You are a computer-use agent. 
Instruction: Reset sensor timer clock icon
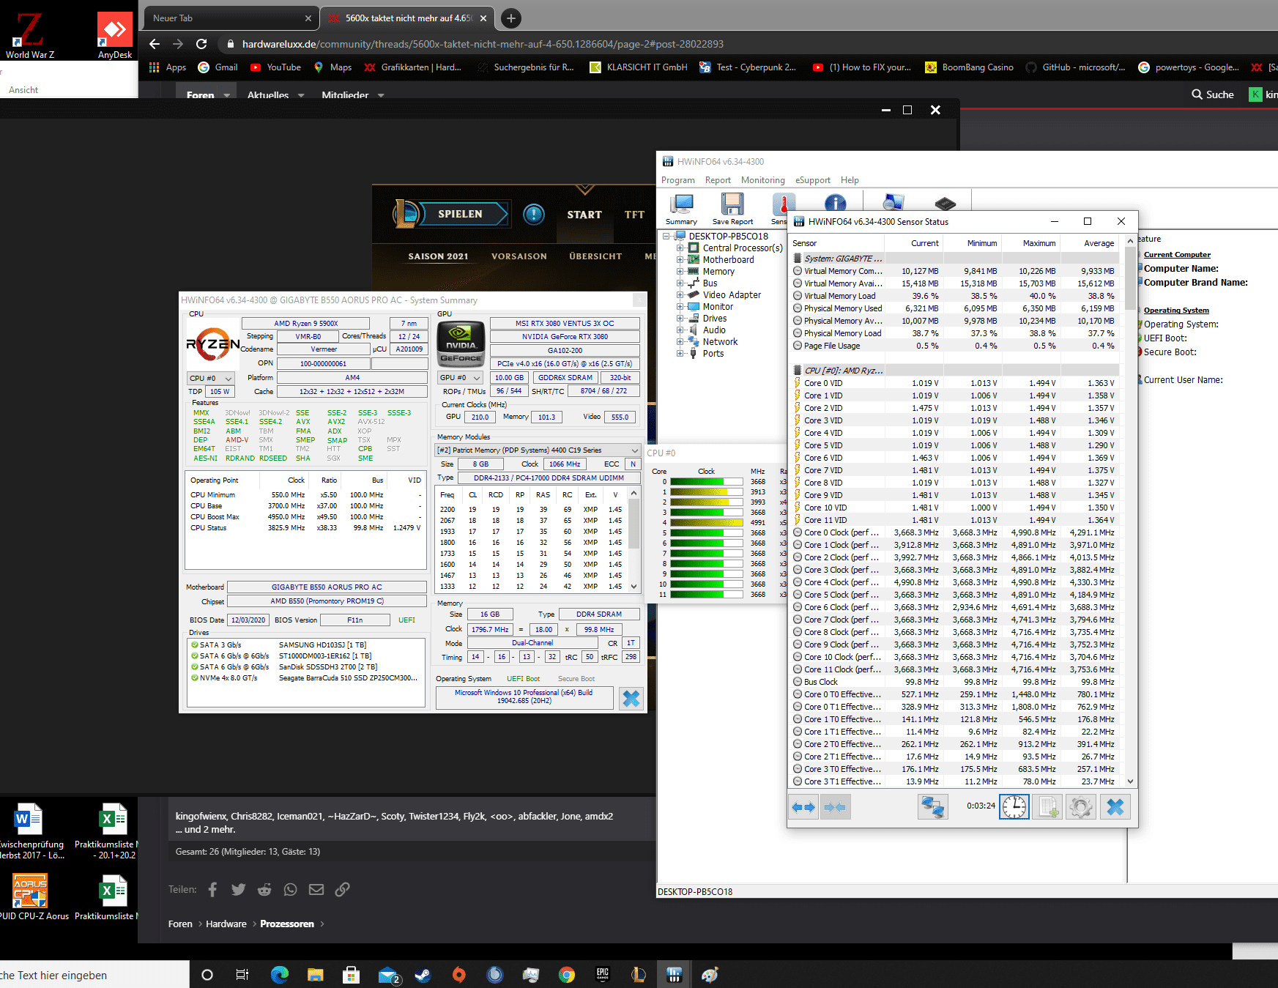pyautogui.click(x=1014, y=807)
